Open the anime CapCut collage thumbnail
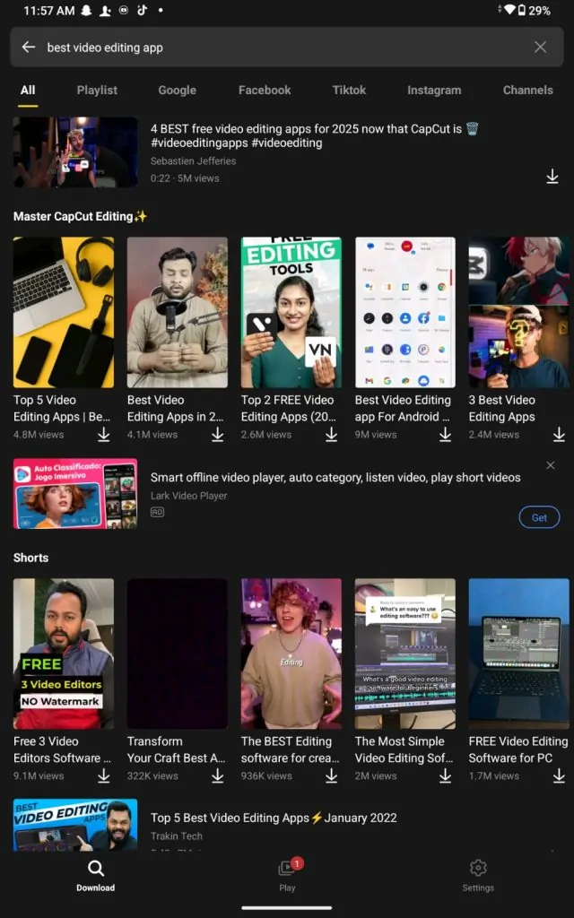This screenshot has width=574, height=918. point(519,312)
